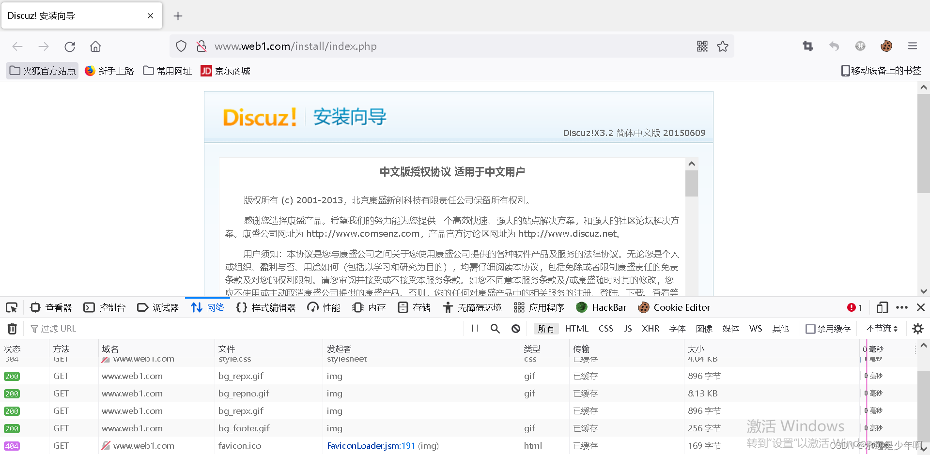
Task: Click the undo arrow toolbar icon
Action: (x=834, y=46)
